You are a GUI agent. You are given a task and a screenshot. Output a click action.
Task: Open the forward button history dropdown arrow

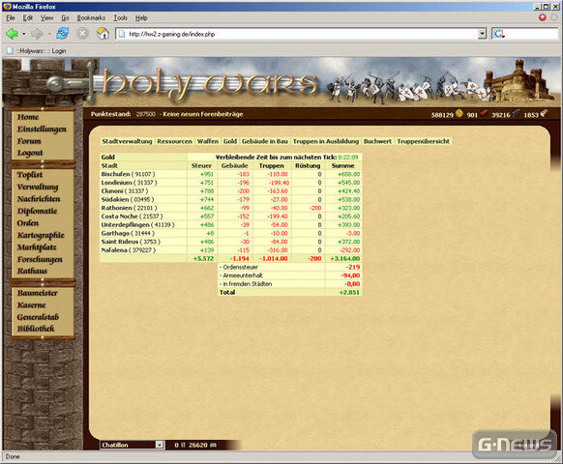[48, 34]
